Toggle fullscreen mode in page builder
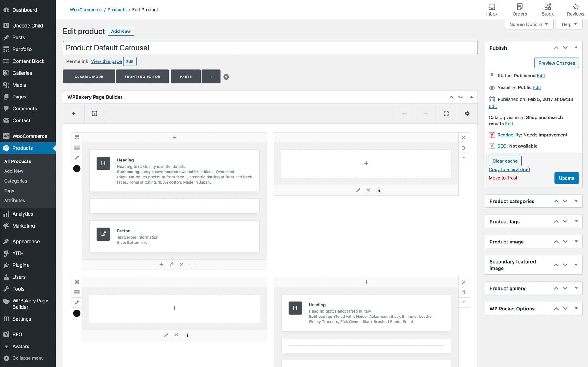The width and height of the screenshot is (588, 367). (x=446, y=113)
